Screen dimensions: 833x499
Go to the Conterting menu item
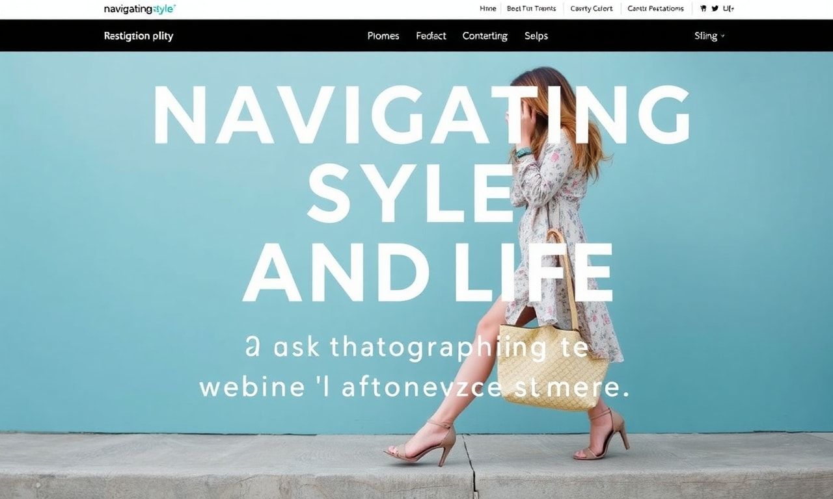485,36
